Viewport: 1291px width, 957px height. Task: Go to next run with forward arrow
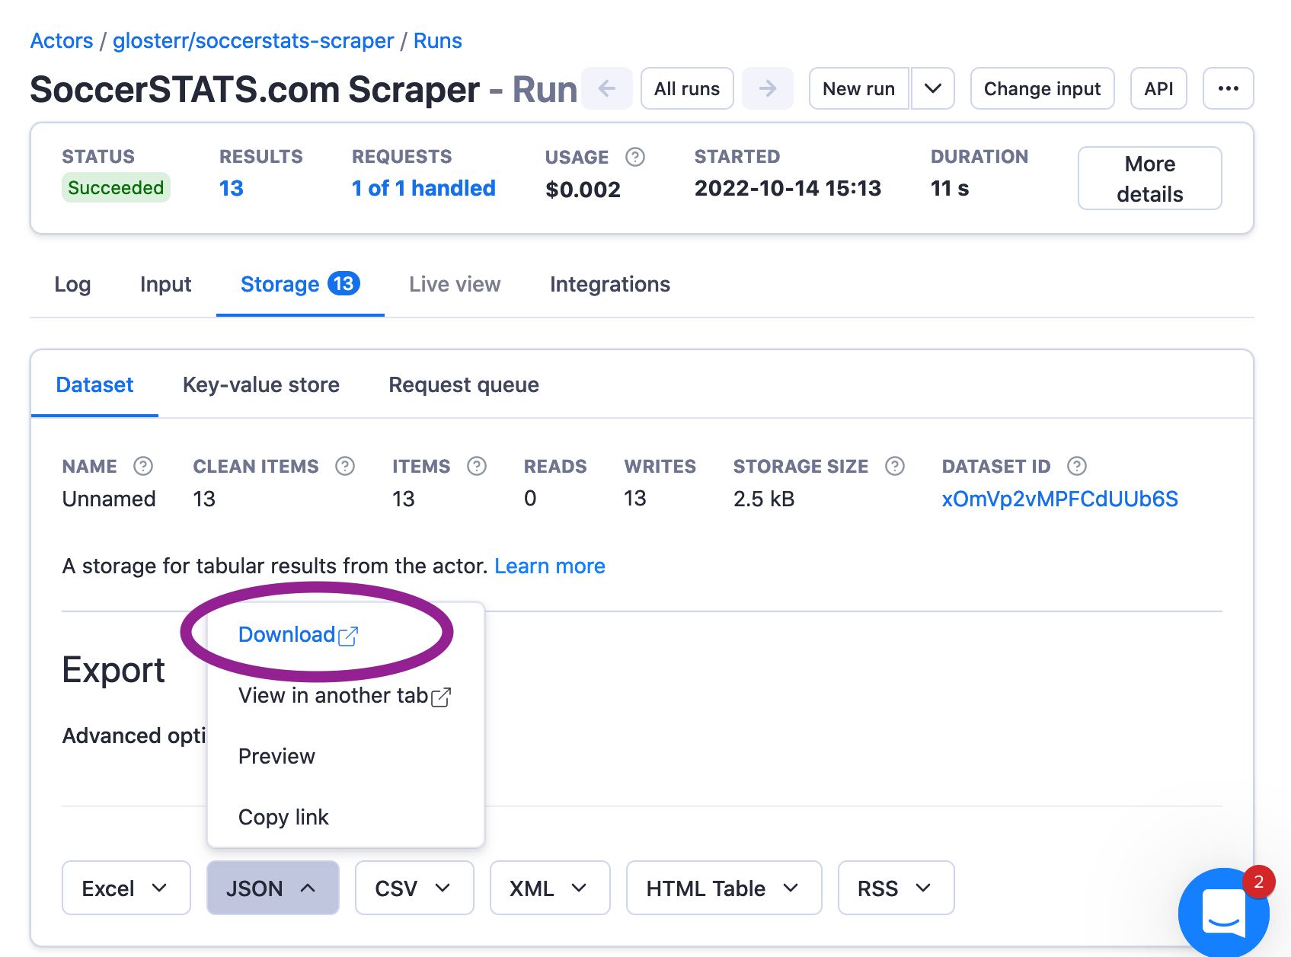[x=768, y=88]
